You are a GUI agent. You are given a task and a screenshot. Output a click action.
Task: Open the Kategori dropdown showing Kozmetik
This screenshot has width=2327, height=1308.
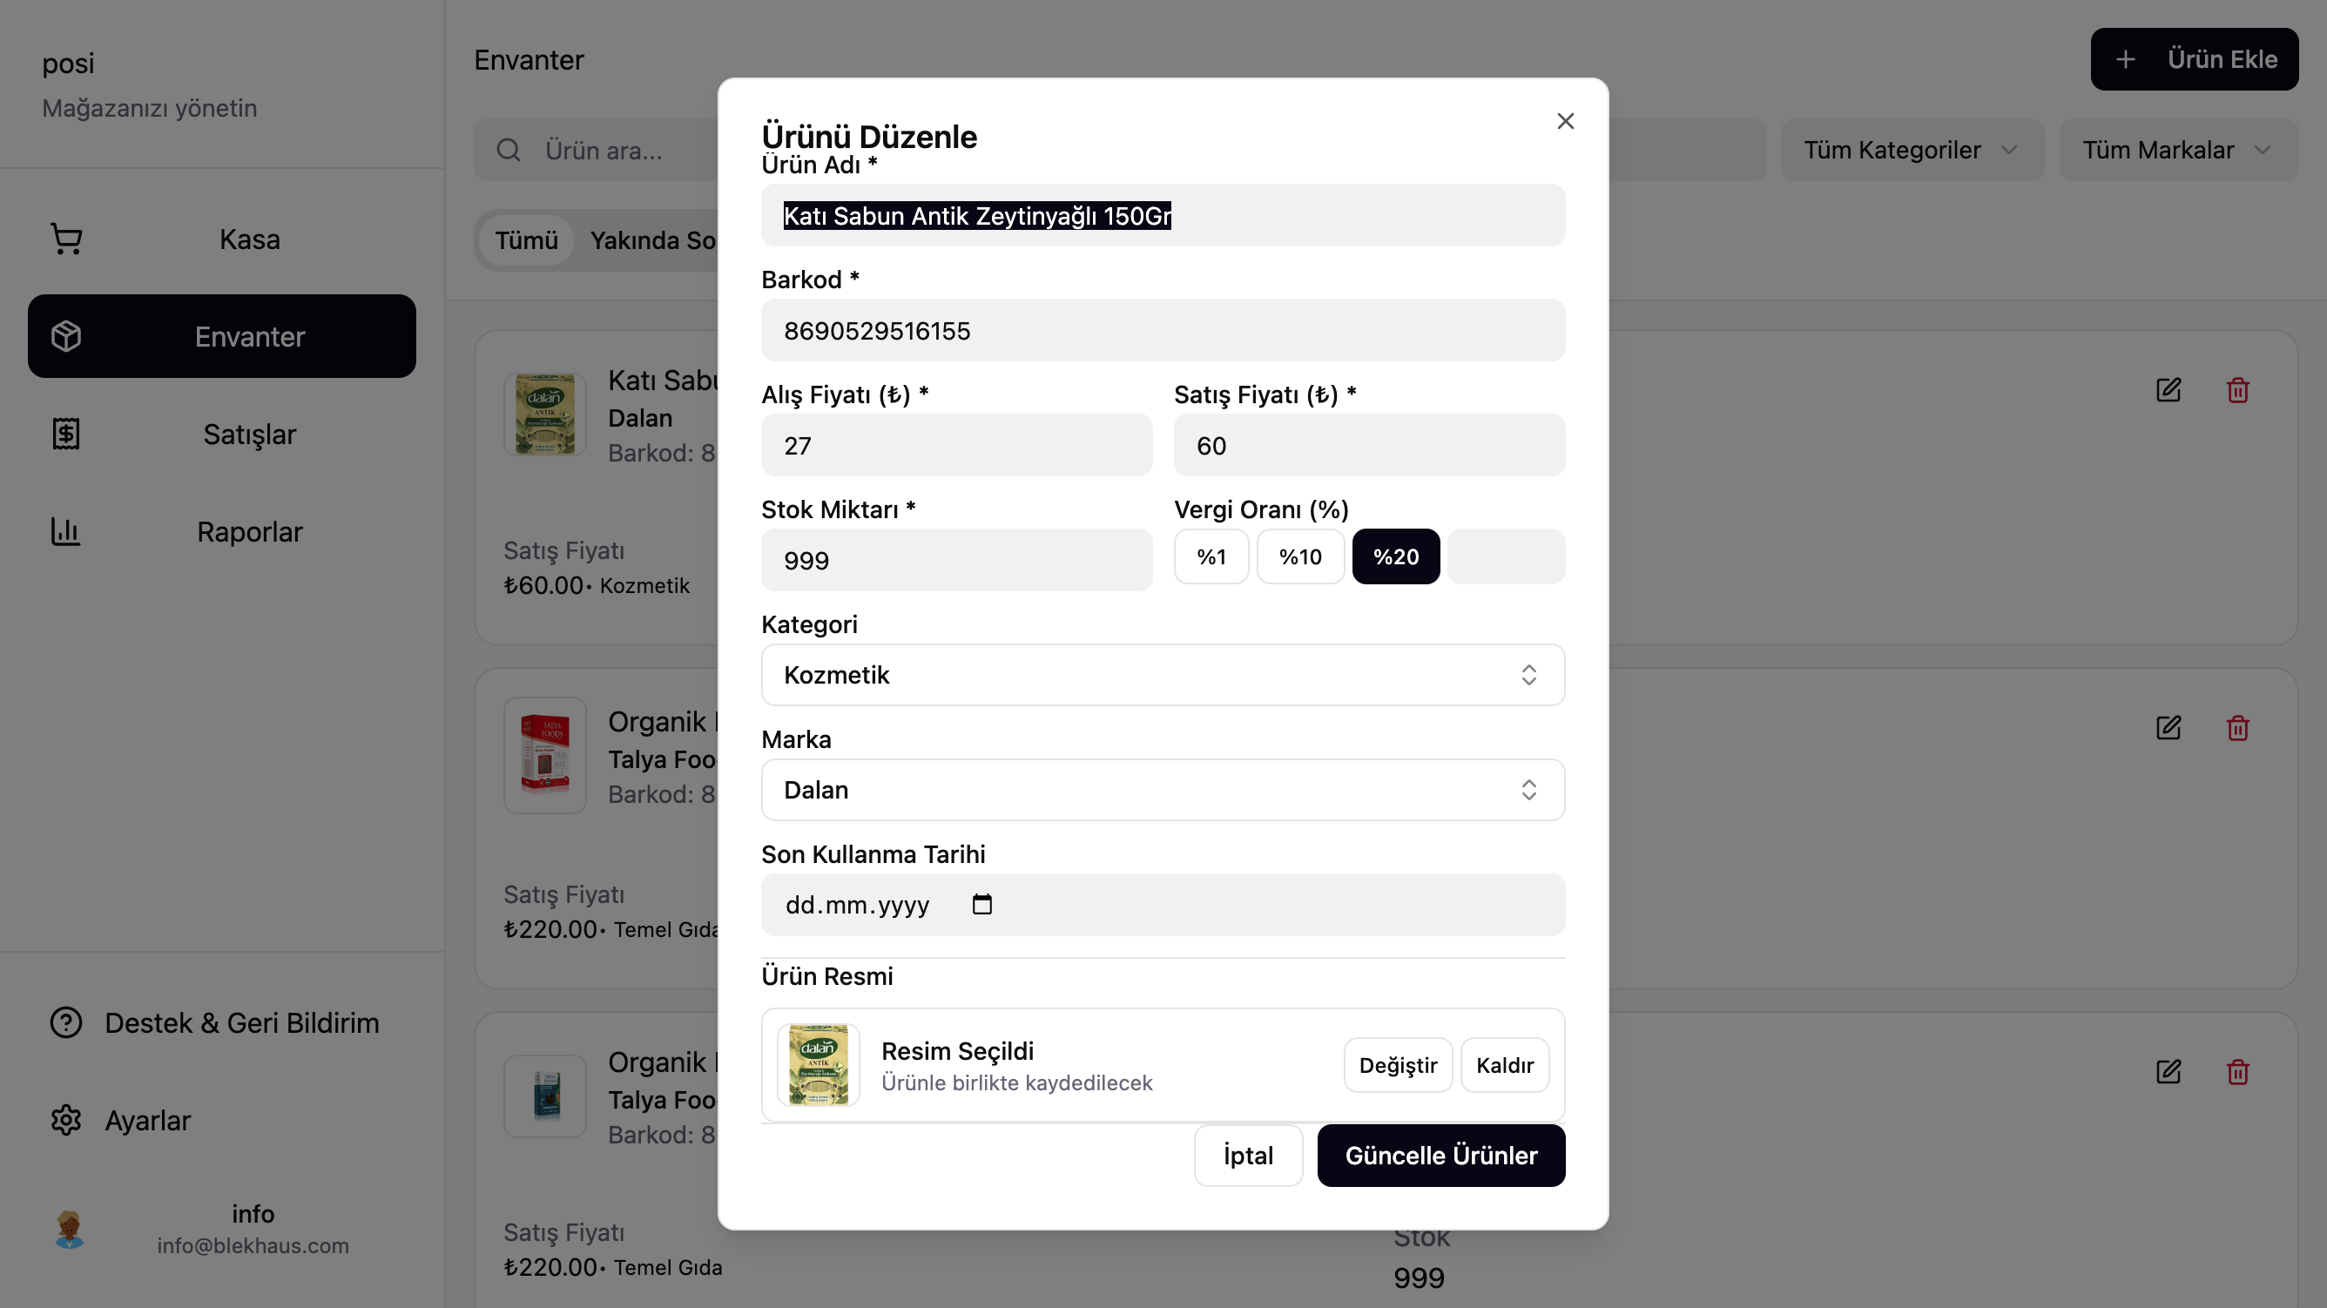[x=1163, y=675]
